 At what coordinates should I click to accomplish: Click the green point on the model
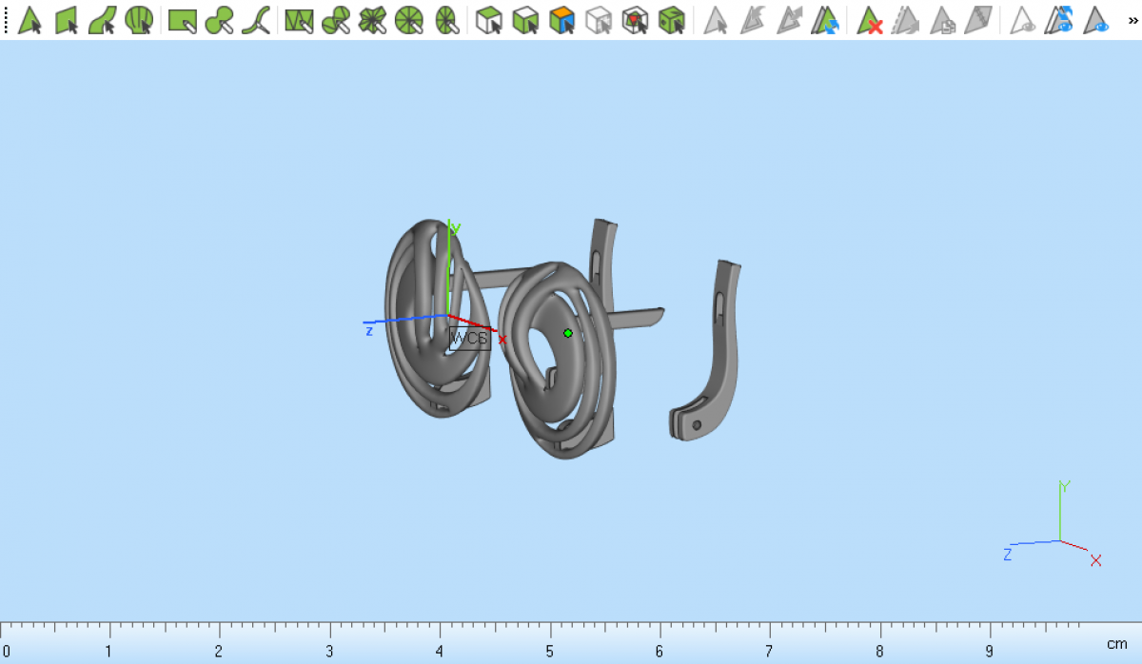point(568,333)
